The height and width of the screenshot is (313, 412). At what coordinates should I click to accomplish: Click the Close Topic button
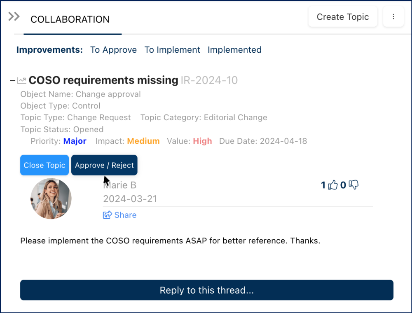pos(44,165)
